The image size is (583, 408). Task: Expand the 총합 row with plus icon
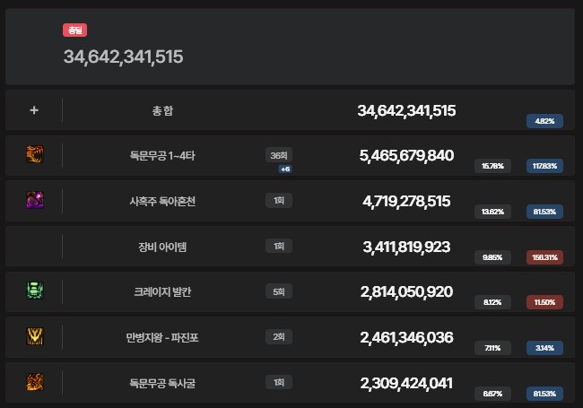34,111
